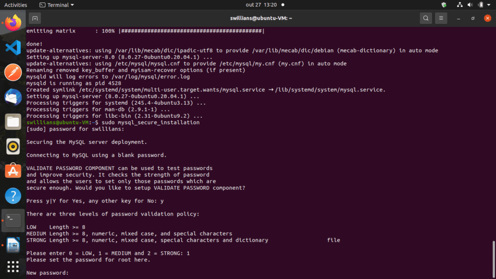Open Thunderbird mail from the dock
This screenshot has width=496, height=279.
click(x=13, y=97)
